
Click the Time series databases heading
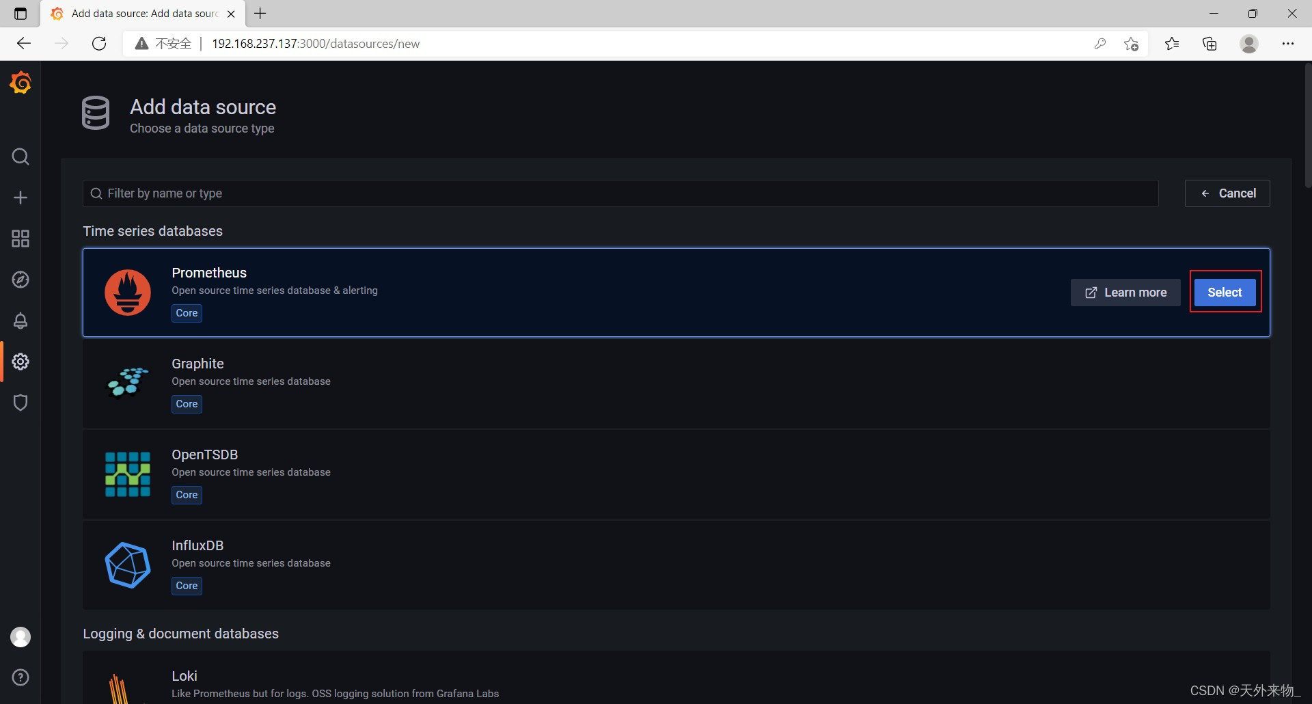click(153, 231)
